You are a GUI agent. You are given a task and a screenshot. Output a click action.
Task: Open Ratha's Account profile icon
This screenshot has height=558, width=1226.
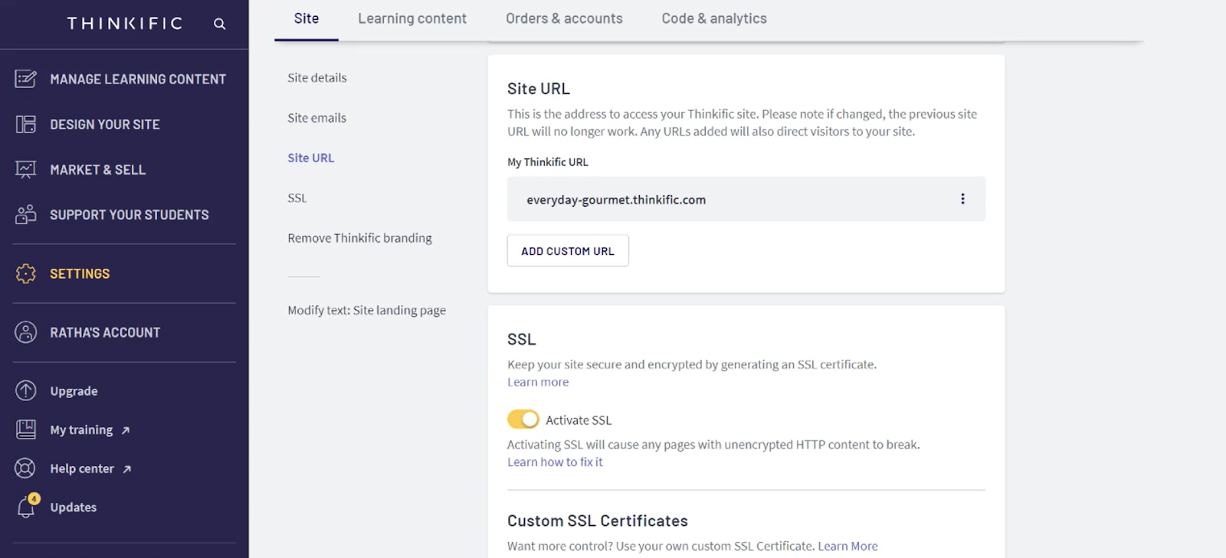pyautogui.click(x=25, y=332)
